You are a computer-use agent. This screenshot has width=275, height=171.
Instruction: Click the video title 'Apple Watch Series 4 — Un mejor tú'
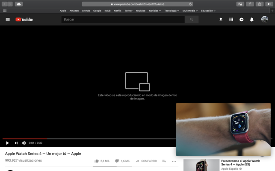click(x=43, y=154)
